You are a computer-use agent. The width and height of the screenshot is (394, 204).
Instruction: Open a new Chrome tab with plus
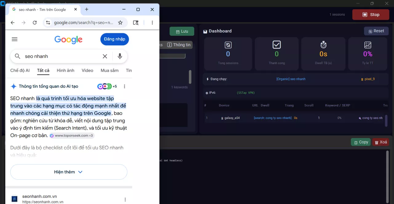pos(86,9)
